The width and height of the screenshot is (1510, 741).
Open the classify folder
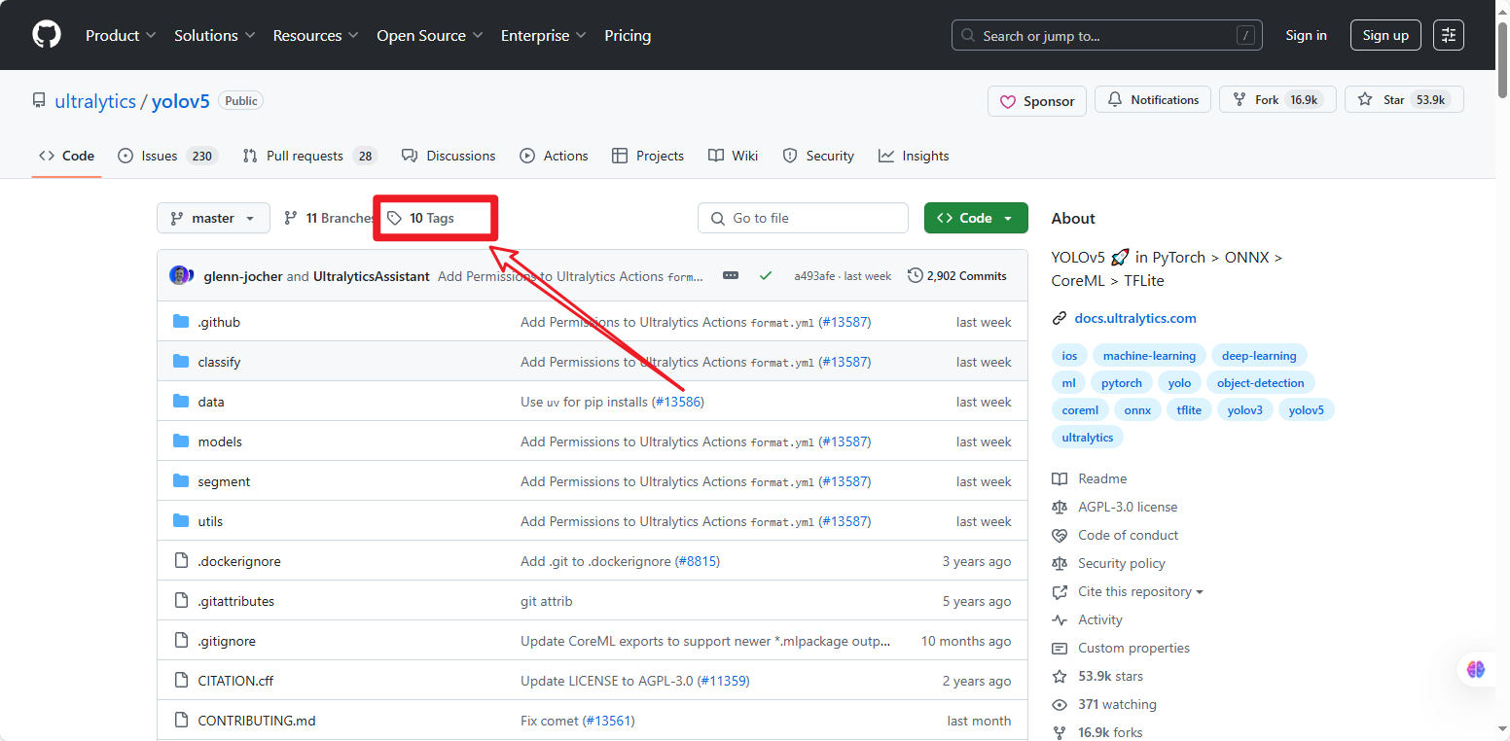219,362
